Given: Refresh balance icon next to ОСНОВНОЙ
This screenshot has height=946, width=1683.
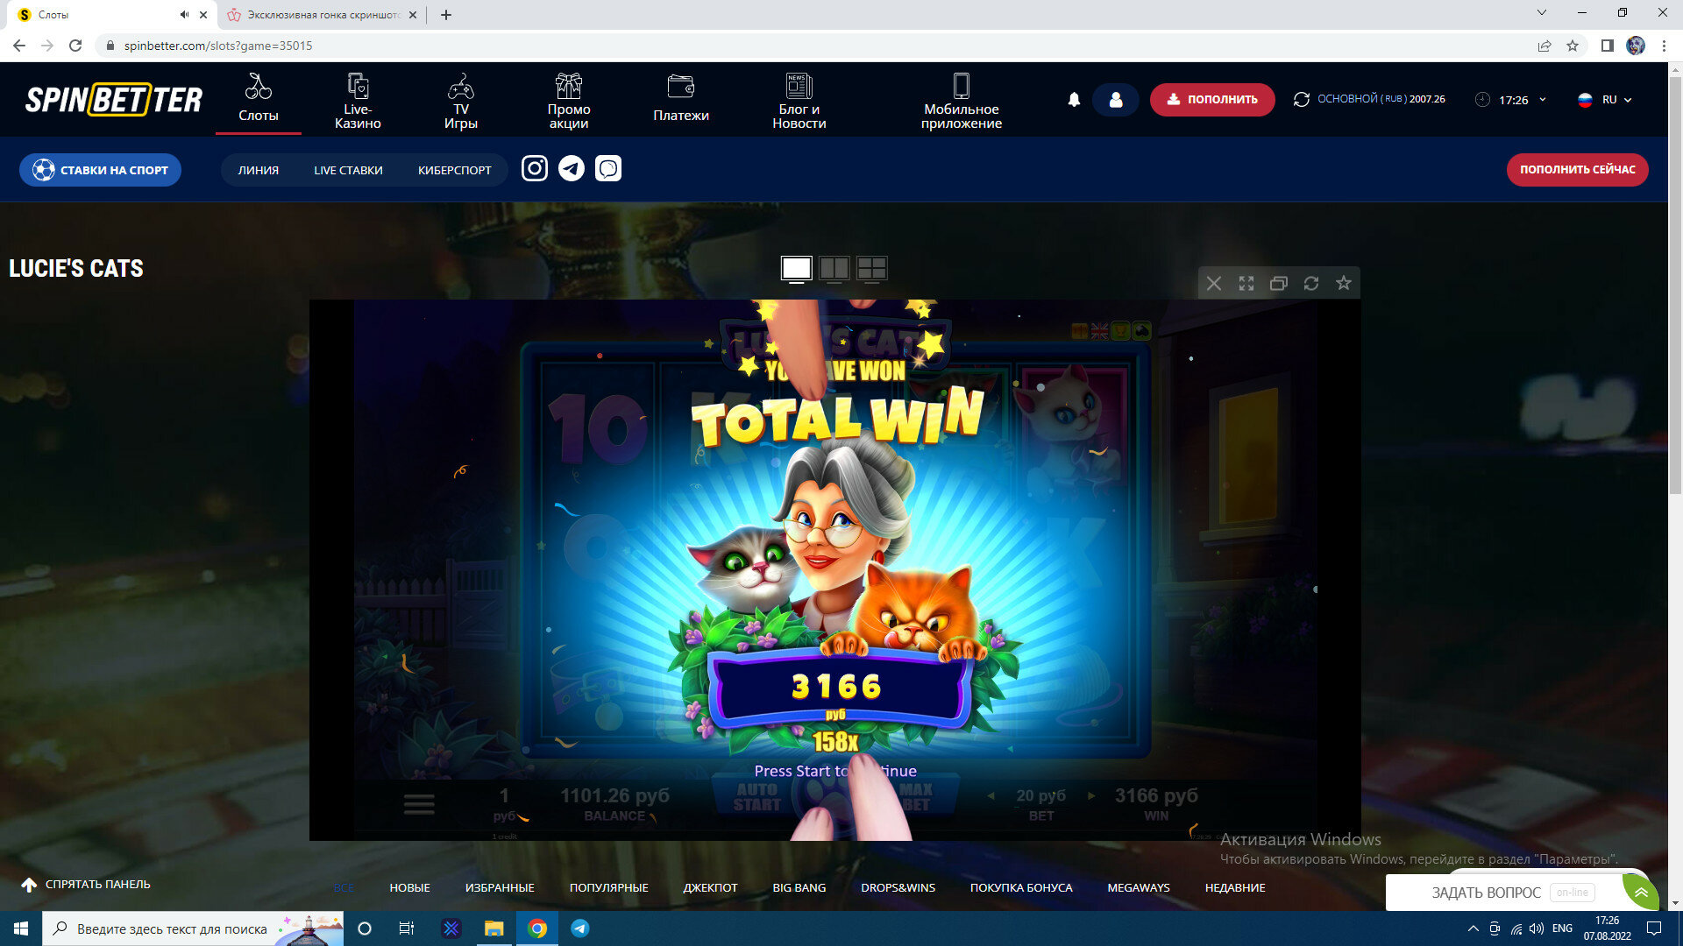Looking at the screenshot, I should tap(1301, 100).
